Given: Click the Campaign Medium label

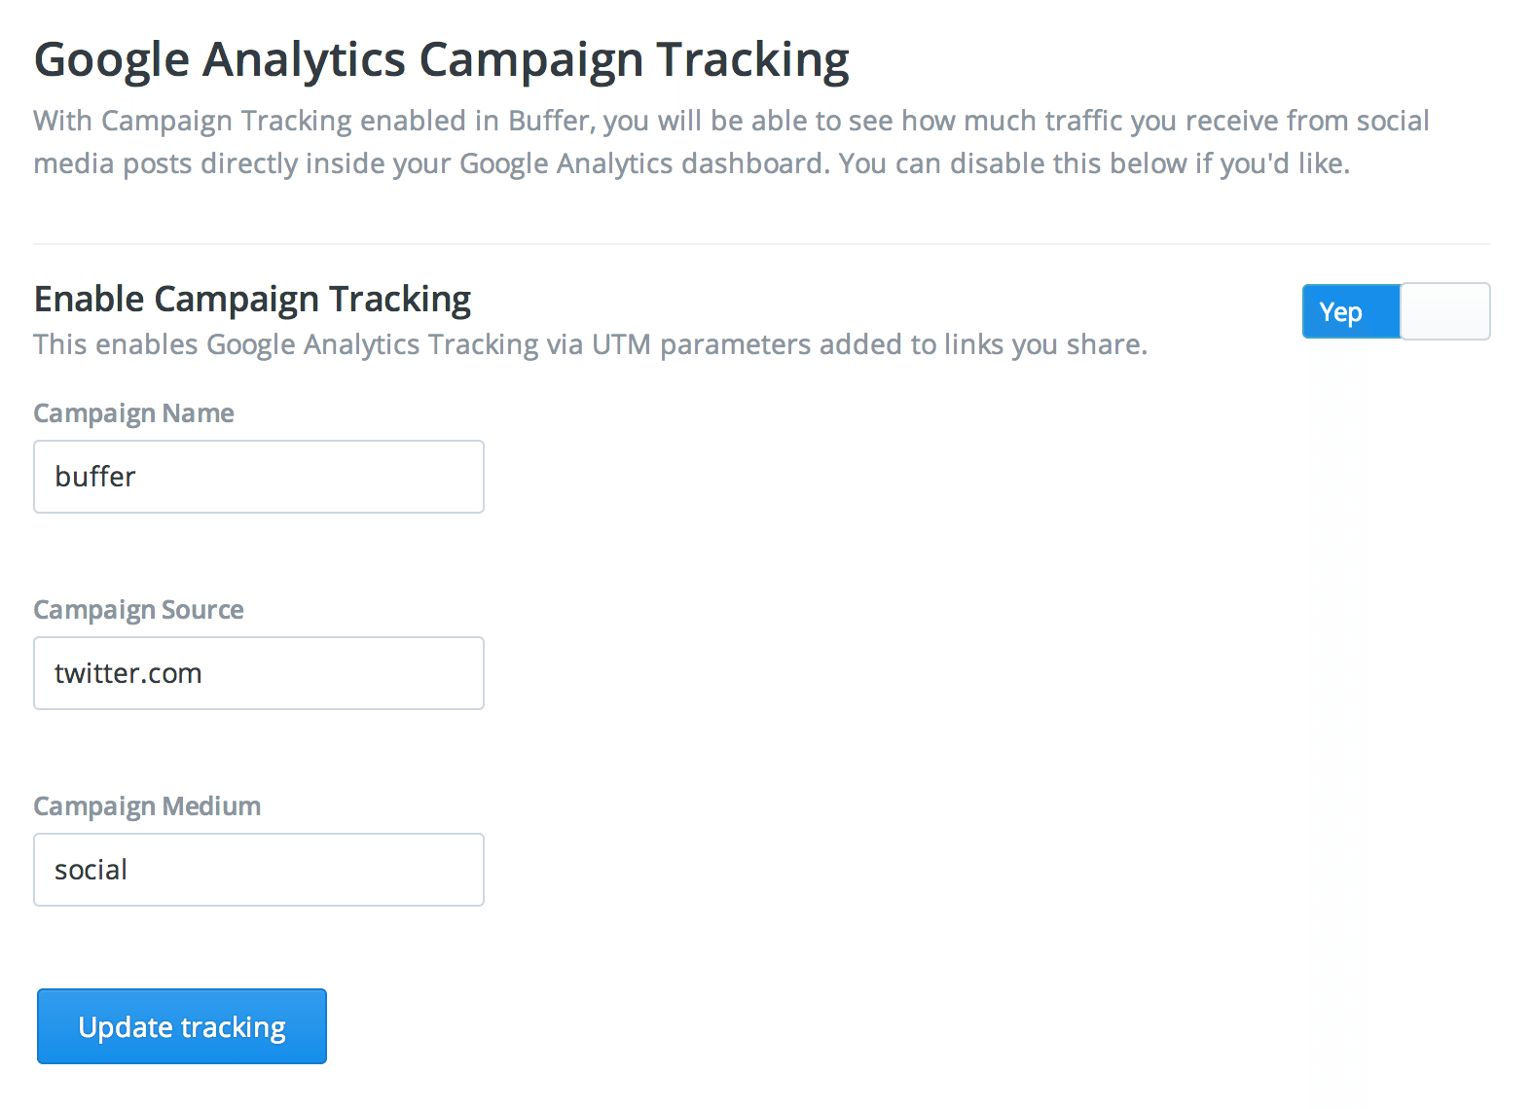Looking at the screenshot, I should coord(147,805).
